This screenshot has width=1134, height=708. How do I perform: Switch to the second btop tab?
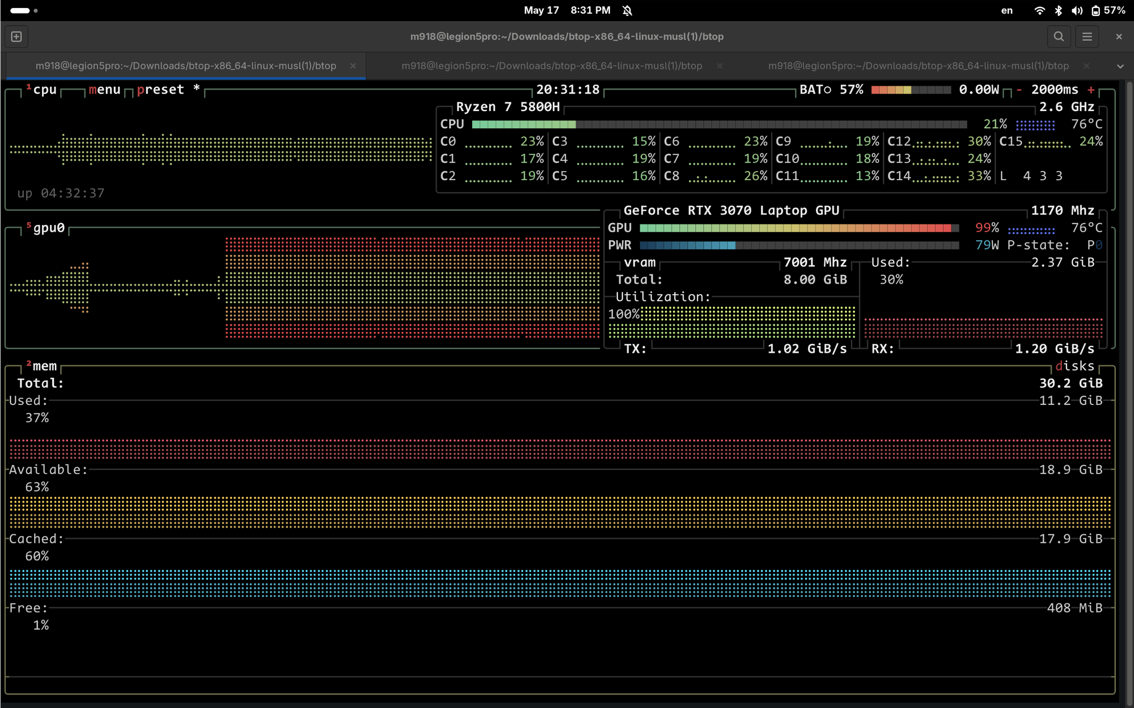tap(552, 66)
